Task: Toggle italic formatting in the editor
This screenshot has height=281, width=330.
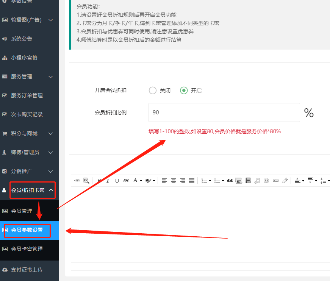Action: coord(108,181)
